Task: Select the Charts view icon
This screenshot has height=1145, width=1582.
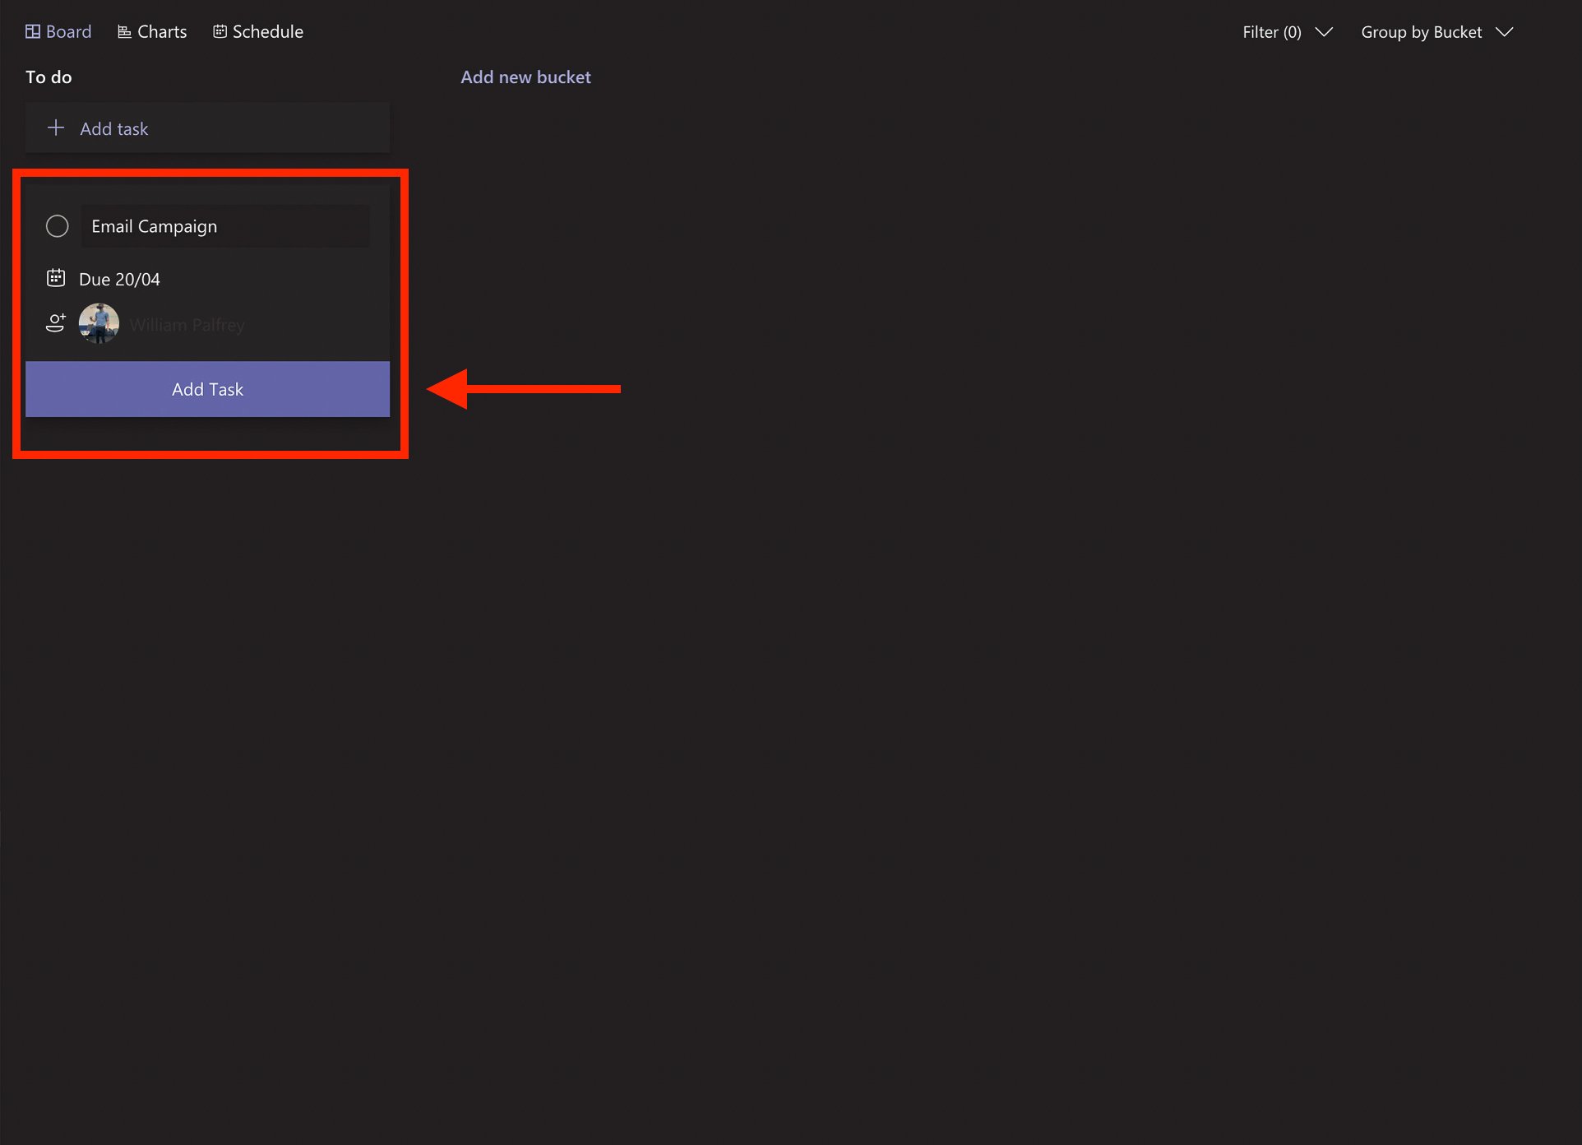Action: click(123, 30)
